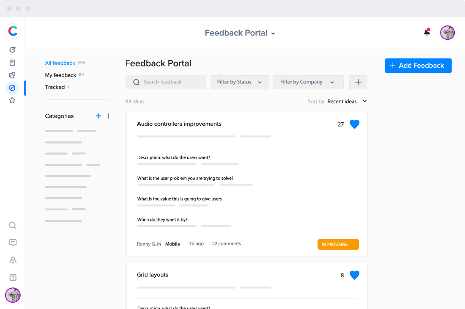
Task: Open the Filter by Company dropdown
Action: (308, 82)
